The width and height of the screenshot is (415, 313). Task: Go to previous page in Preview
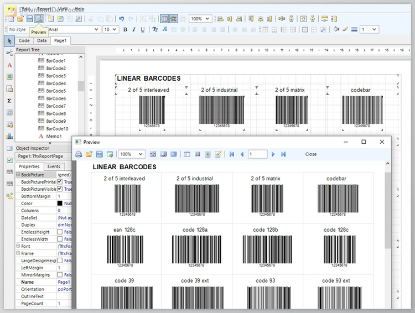coord(242,154)
